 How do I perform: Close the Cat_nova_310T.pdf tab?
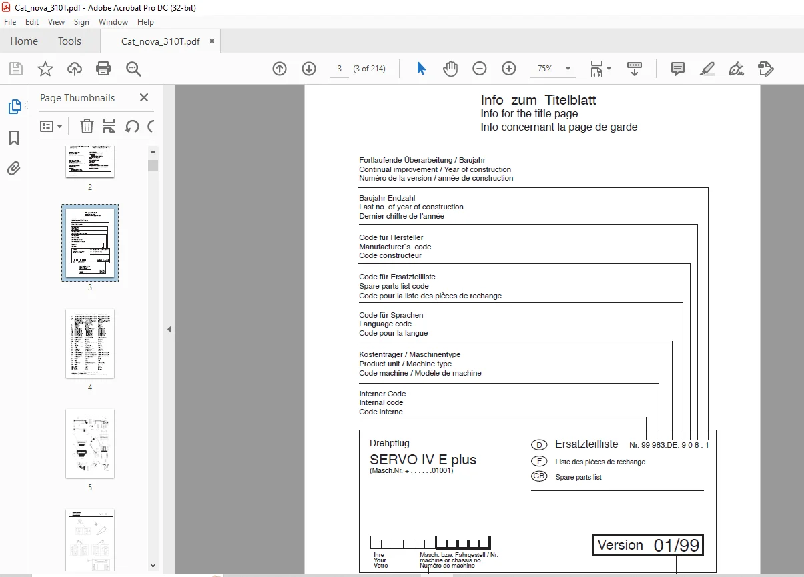click(212, 41)
